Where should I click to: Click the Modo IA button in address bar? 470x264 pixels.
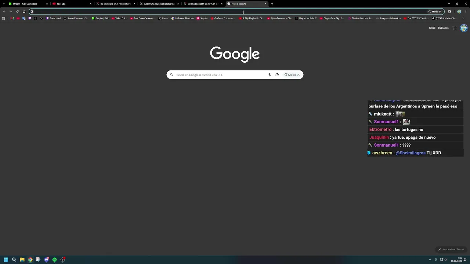pyautogui.click(x=435, y=11)
